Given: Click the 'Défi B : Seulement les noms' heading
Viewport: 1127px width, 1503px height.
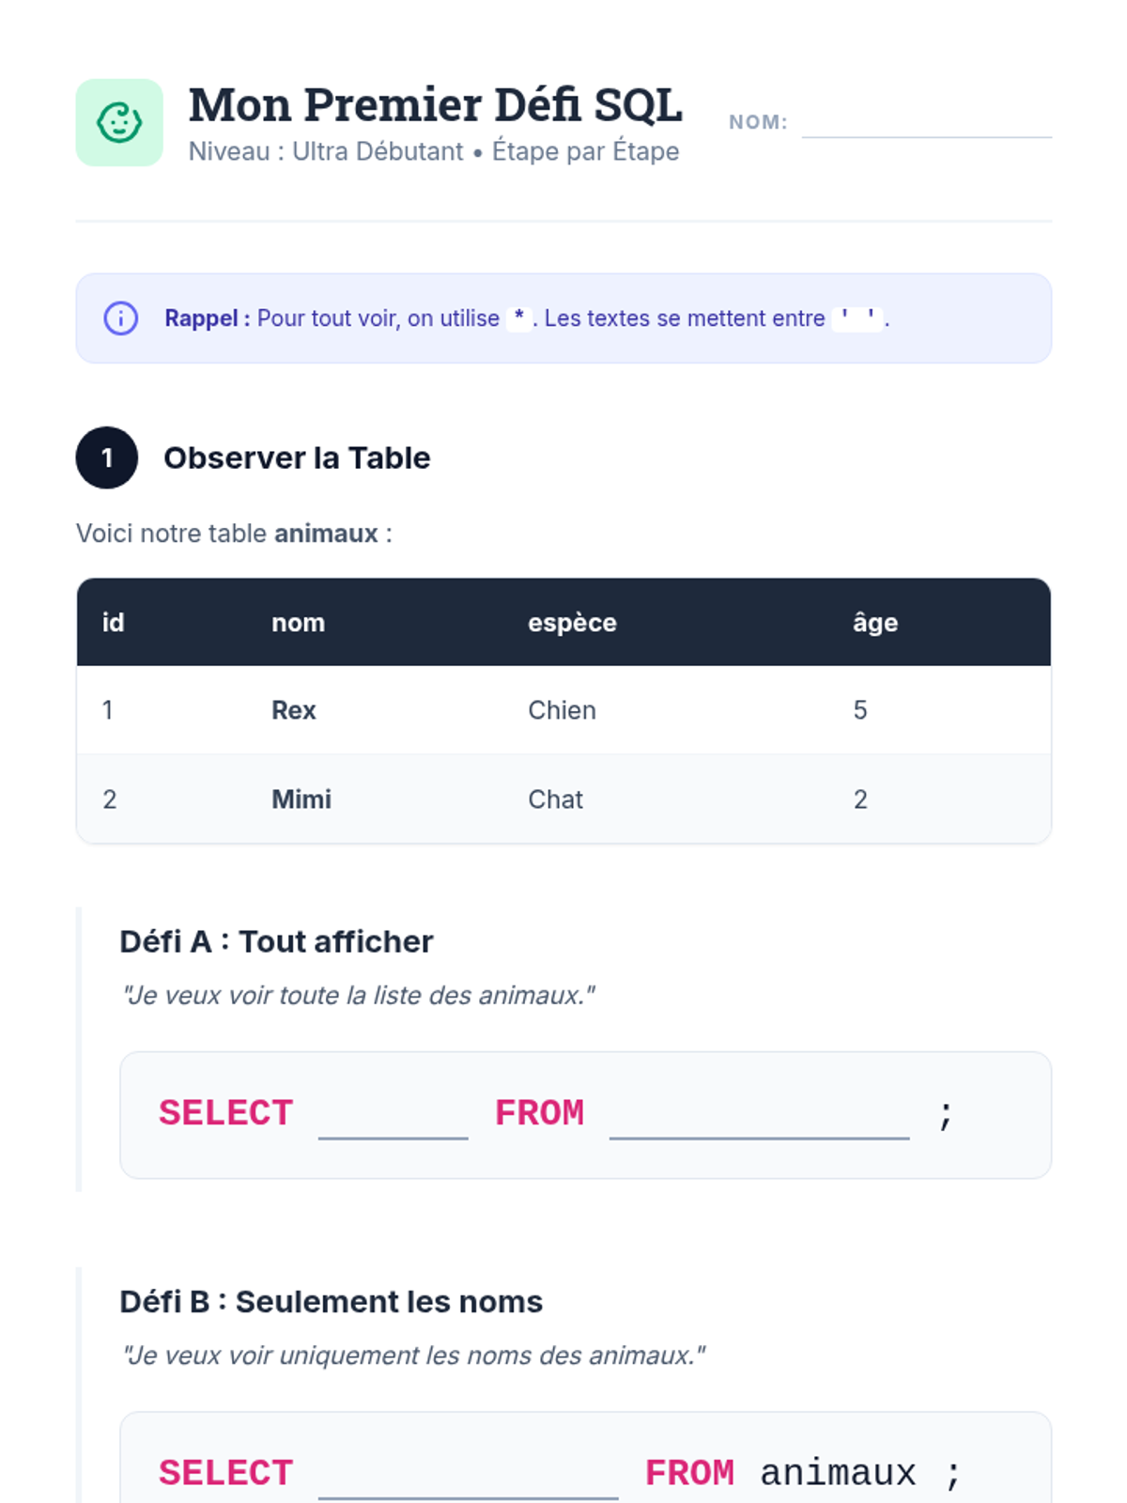Looking at the screenshot, I should pos(331,1302).
